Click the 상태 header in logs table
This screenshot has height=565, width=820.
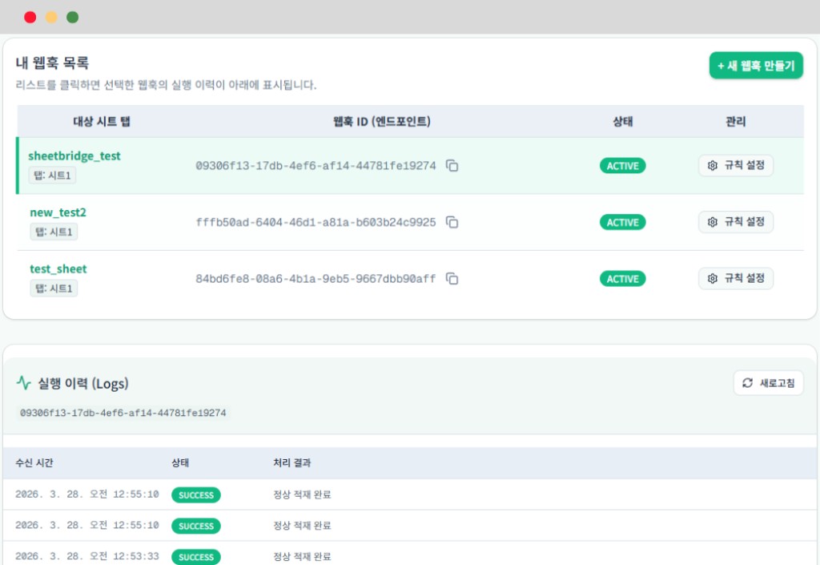[x=180, y=462]
